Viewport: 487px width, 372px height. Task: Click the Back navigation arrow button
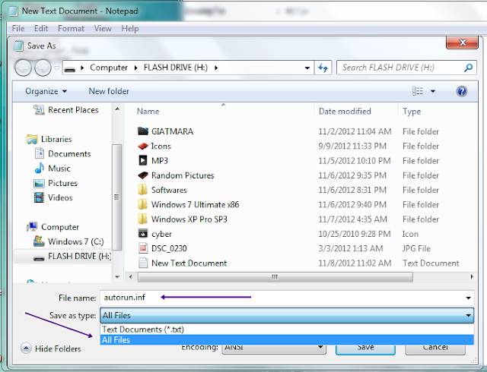tap(23, 68)
